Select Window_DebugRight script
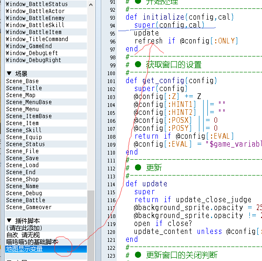 (x=46, y=60)
